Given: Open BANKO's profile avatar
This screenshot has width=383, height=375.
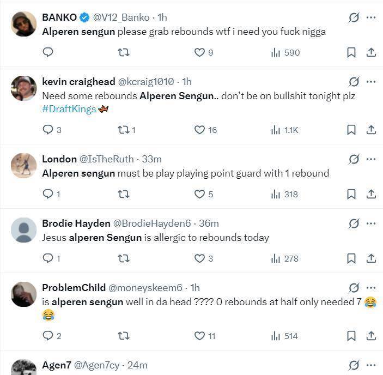Looking at the screenshot, I should (24, 24).
